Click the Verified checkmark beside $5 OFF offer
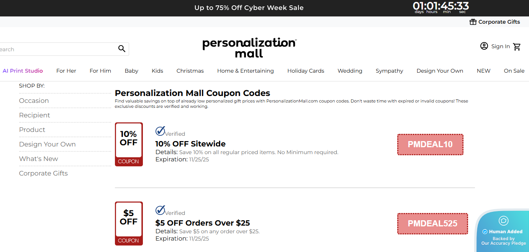Viewport: 529px width, 252px height. [160, 210]
